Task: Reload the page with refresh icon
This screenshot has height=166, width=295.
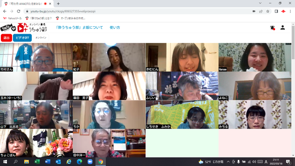Action: [x=18, y=11]
